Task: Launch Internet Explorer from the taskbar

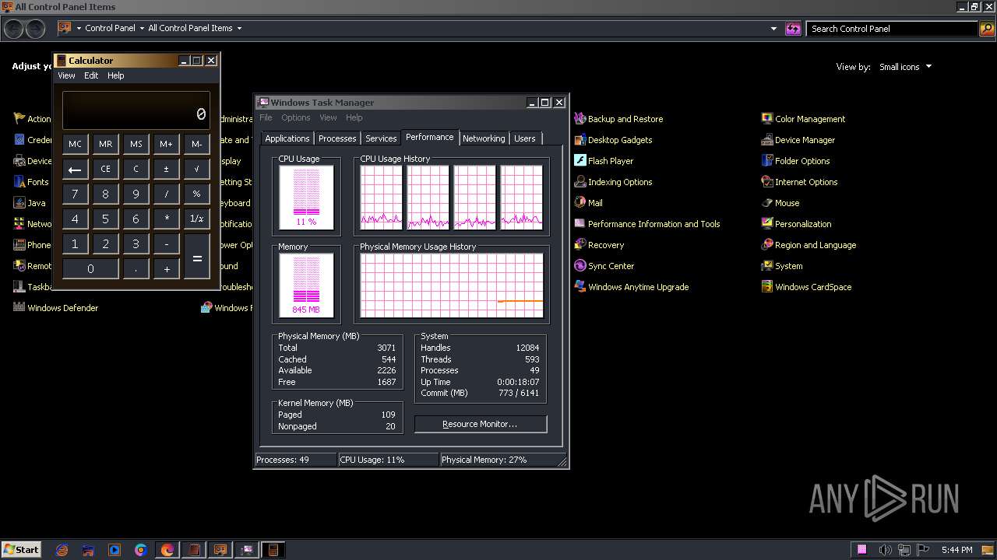Action: pyautogui.click(x=62, y=550)
